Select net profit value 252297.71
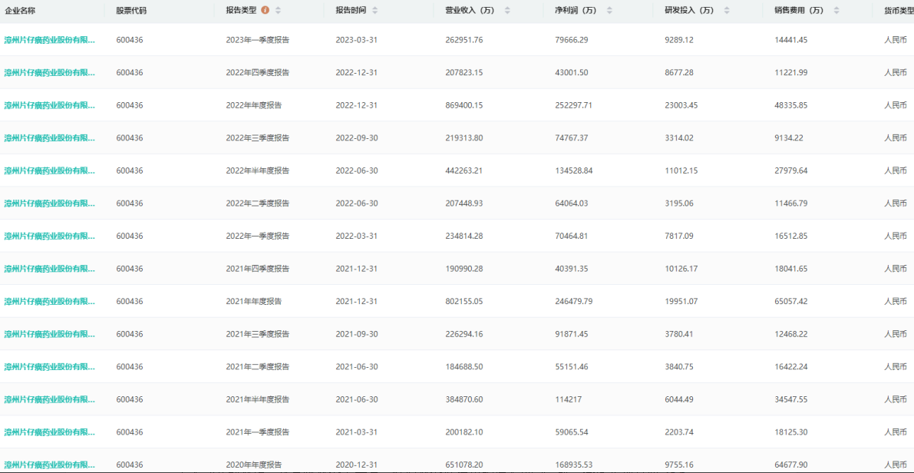Screen dimensions: 914x473 pos(574,105)
